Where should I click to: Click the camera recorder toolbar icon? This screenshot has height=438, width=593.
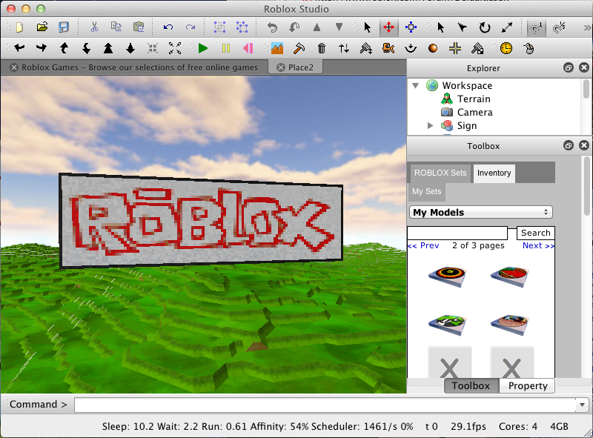[388, 48]
